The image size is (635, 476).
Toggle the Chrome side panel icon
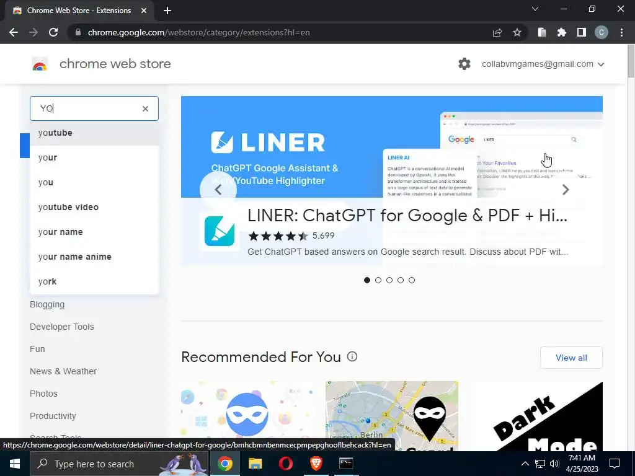coord(582,32)
